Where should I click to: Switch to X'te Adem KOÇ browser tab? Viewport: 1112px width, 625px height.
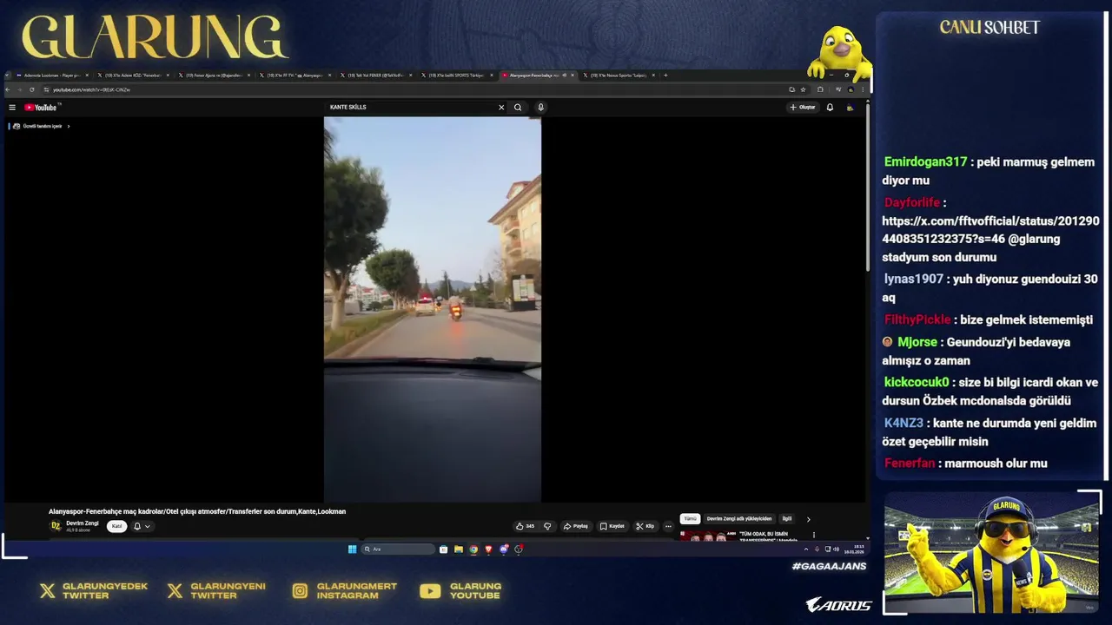tap(132, 76)
